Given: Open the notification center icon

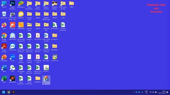Looking at the screenshot, I should 167,92.
